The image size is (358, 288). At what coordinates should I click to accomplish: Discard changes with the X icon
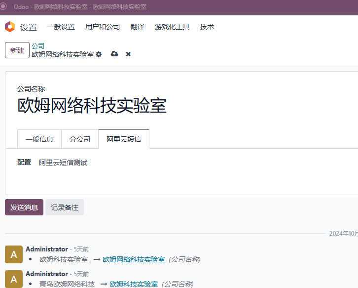point(128,54)
